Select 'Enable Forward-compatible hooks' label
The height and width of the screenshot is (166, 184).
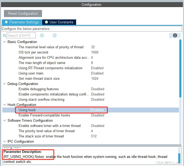(44, 115)
